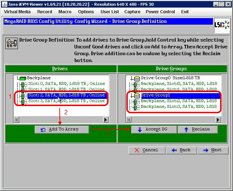
Task: Open the Options menu
Action: click(x=86, y=12)
